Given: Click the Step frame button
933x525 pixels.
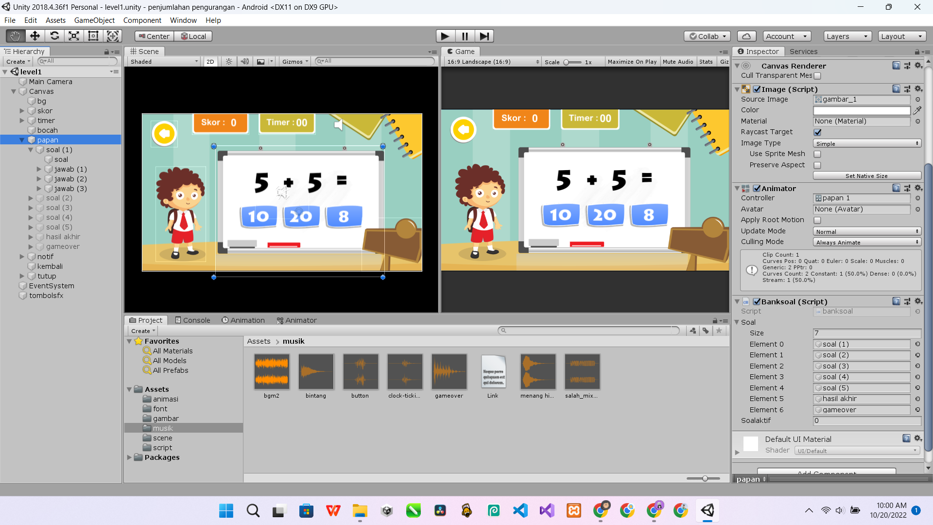Looking at the screenshot, I should [x=484, y=36].
